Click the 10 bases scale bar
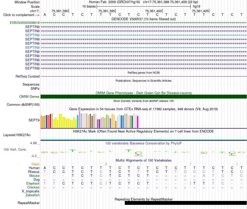Screen dimensions: 247x209 point(144,6)
